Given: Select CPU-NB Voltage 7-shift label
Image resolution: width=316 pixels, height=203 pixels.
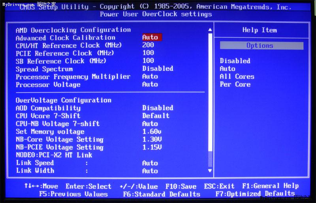Looking at the screenshot, I should [58, 124].
